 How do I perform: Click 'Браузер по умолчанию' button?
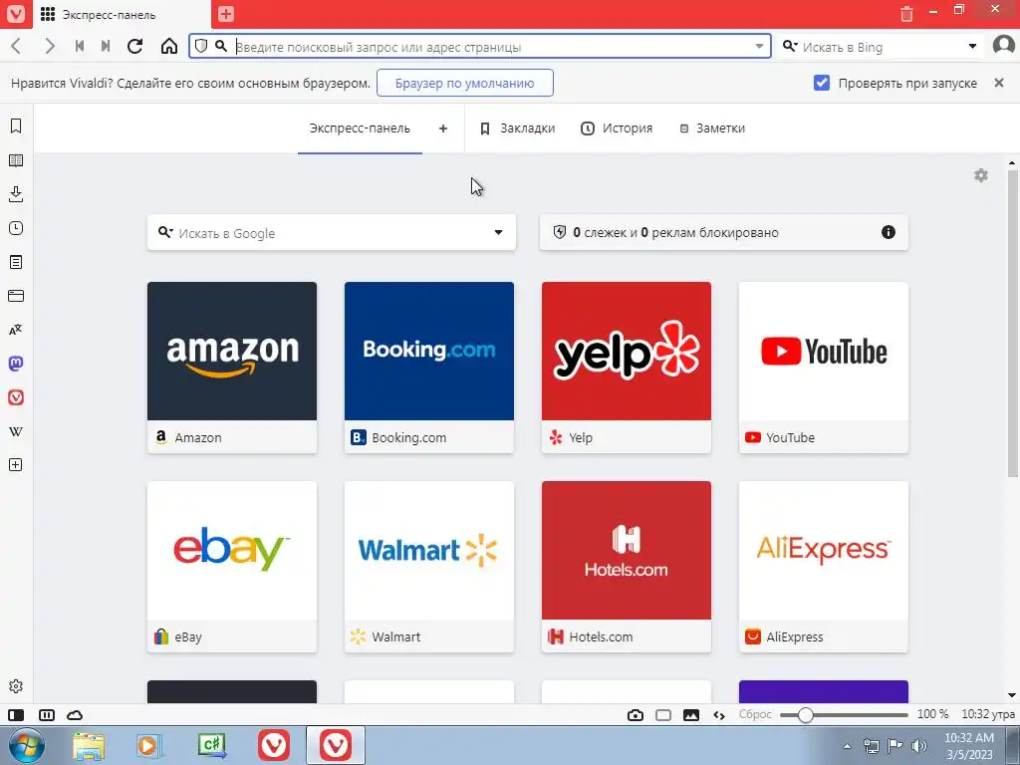click(465, 83)
